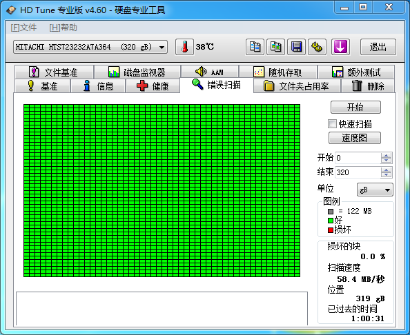Enable the 快速扫描 checkbox
This screenshot has width=410, height=335.
[332, 124]
